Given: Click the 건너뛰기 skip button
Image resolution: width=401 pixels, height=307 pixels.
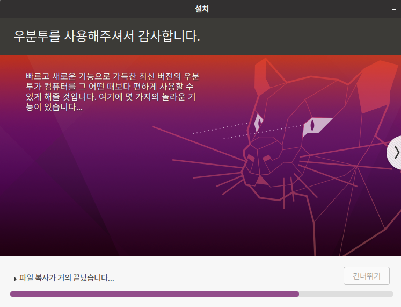Looking at the screenshot, I should (367, 276).
